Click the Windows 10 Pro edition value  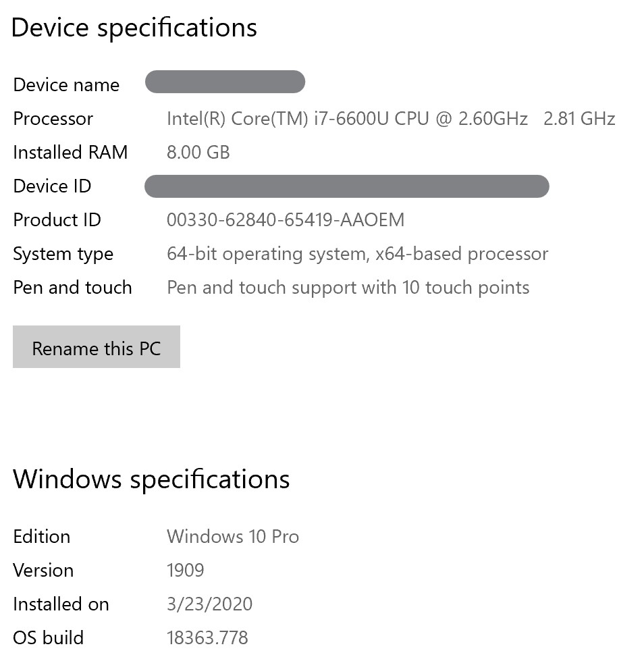(232, 537)
